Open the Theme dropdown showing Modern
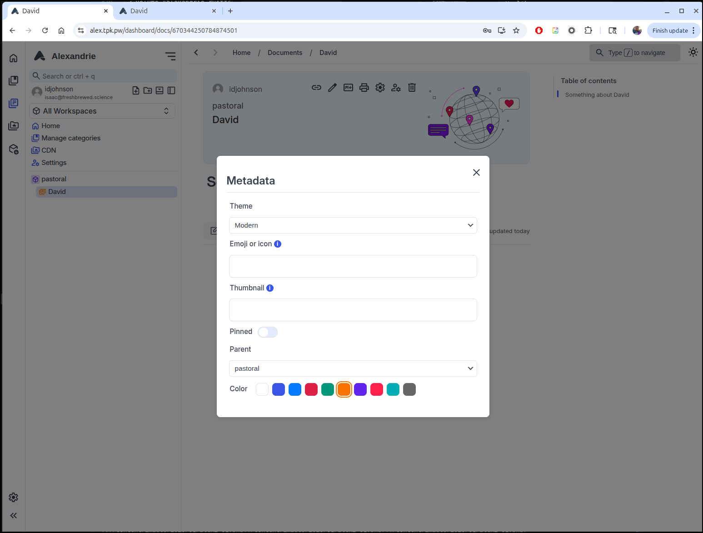The image size is (703, 533). pyautogui.click(x=353, y=225)
